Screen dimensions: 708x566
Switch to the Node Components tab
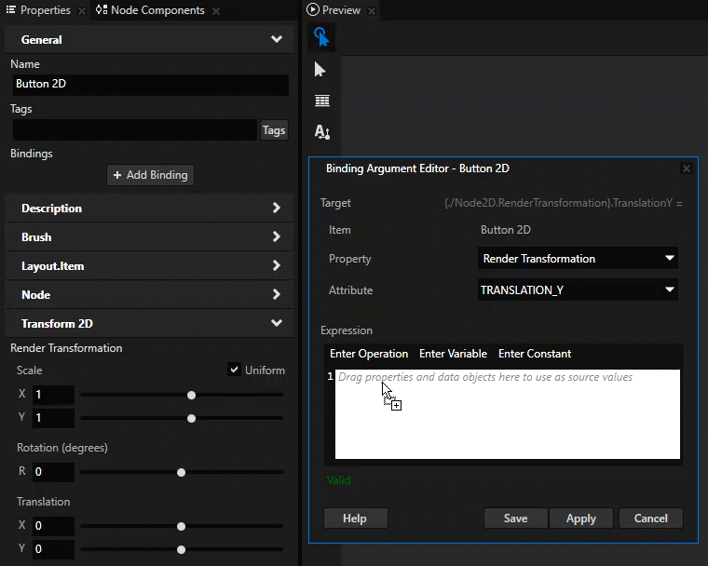coord(157,10)
